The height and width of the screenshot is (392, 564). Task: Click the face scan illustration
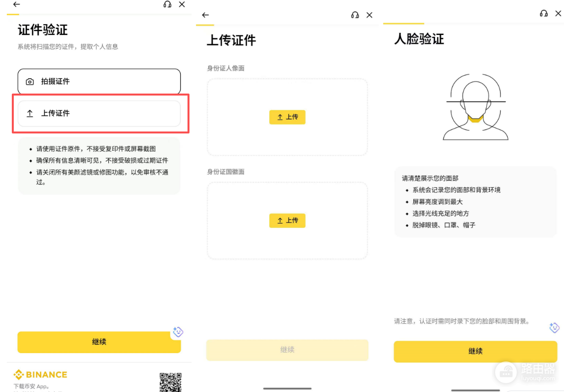[475, 107]
